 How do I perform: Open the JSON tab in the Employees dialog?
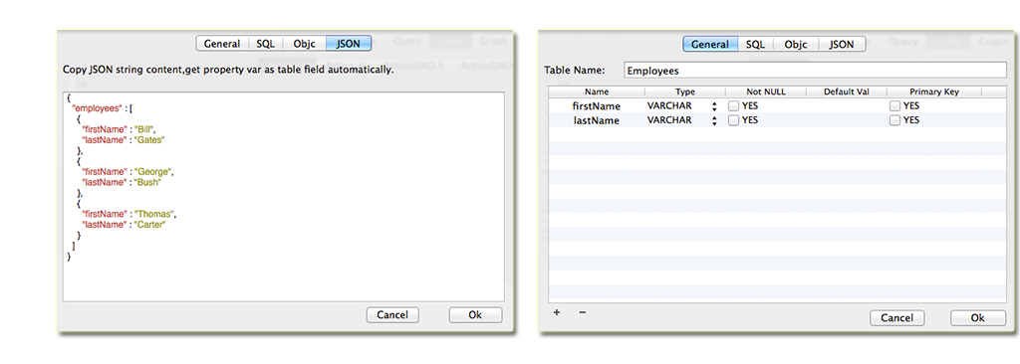(x=842, y=44)
